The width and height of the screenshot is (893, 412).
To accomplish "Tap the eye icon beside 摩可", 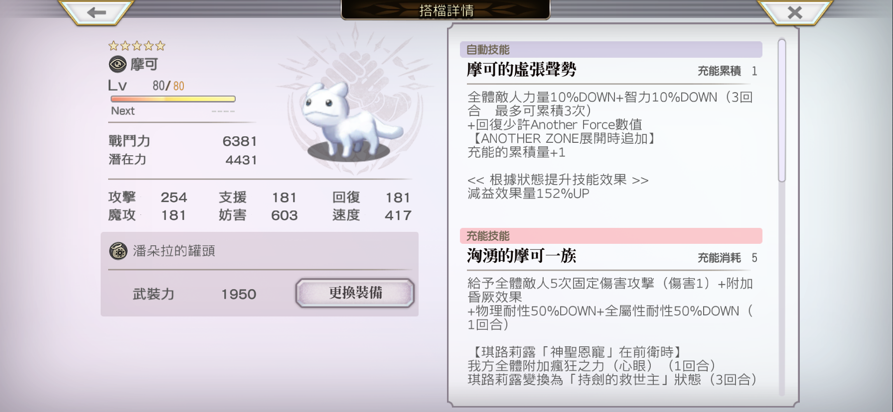I will point(118,64).
